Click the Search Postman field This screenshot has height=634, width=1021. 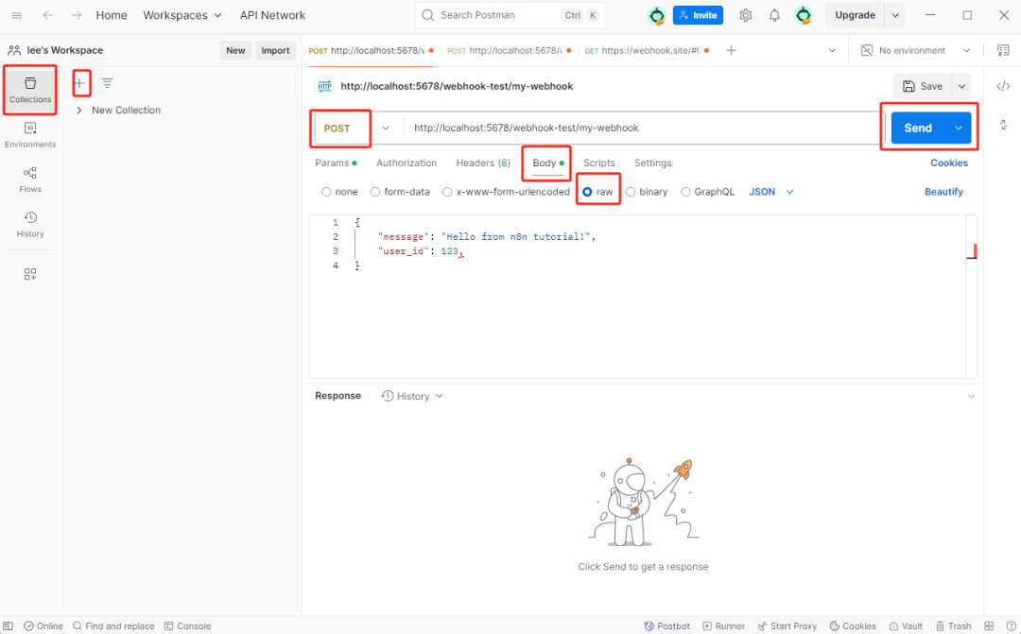[x=510, y=15]
